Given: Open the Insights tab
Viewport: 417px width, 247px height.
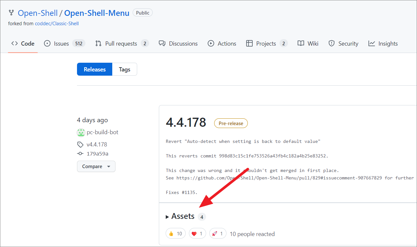Looking at the screenshot, I should pos(383,43).
